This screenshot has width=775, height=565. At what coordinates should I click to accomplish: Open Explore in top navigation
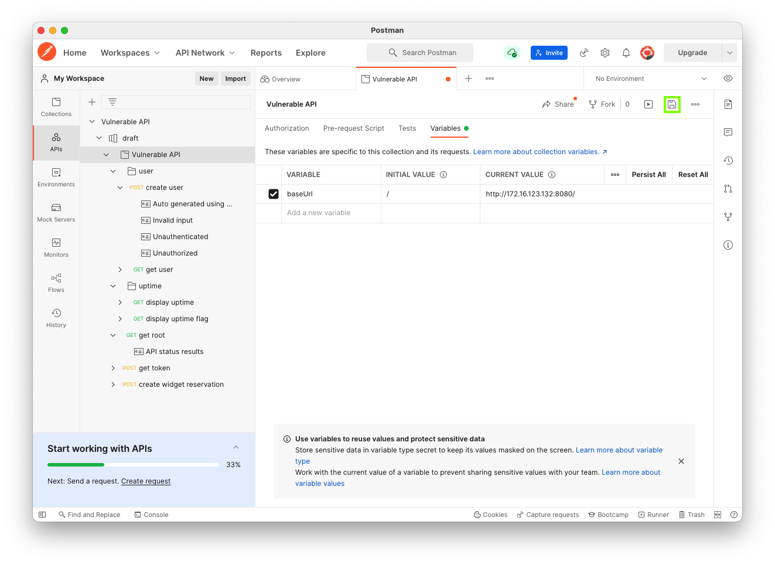point(310,53)
